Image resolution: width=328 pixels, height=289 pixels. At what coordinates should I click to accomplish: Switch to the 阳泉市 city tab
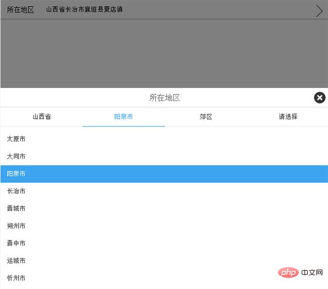point(124,117)
